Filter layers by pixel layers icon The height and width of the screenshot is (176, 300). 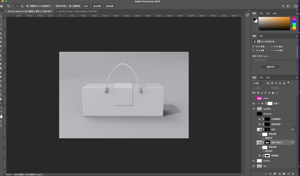click(x=268, y=83)
